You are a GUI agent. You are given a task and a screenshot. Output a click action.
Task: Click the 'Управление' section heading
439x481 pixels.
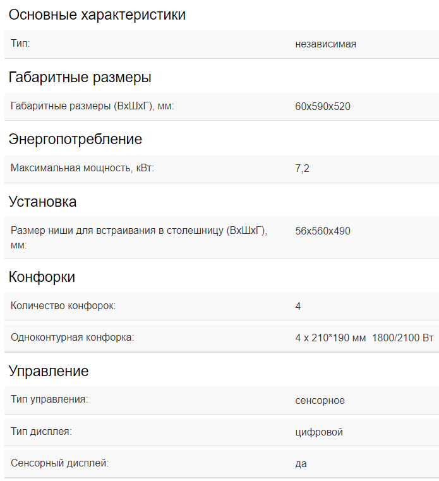click(x=49, y=371)
